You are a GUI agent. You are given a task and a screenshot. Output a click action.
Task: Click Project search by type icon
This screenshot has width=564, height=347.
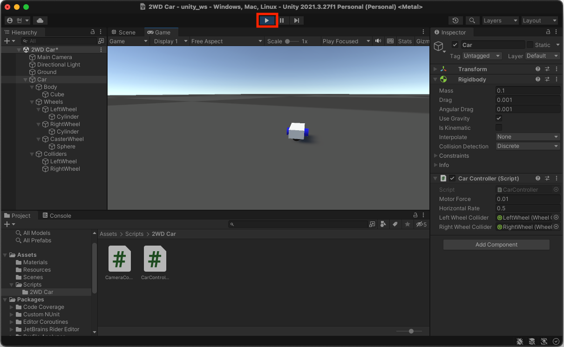coord(383,224)
